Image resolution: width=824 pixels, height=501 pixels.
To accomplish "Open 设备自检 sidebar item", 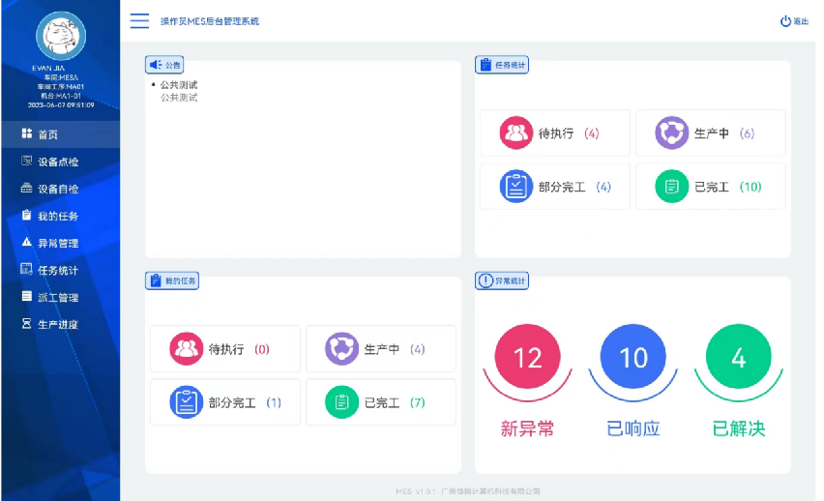I will [60, 189].
